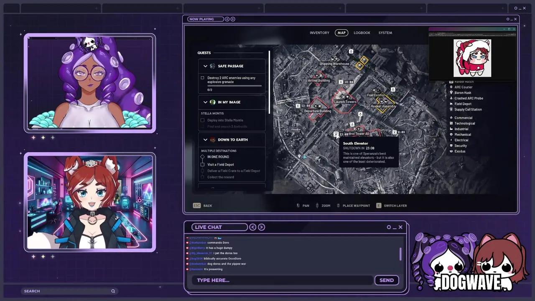The image size is (535, 301).
Task: Check the Deploy into Stella Montis objective
Action: (x=203, y=120)
